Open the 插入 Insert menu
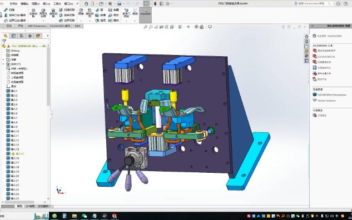Screen dimensions: 352x220 pyautogui.click(x=46, y=3)
